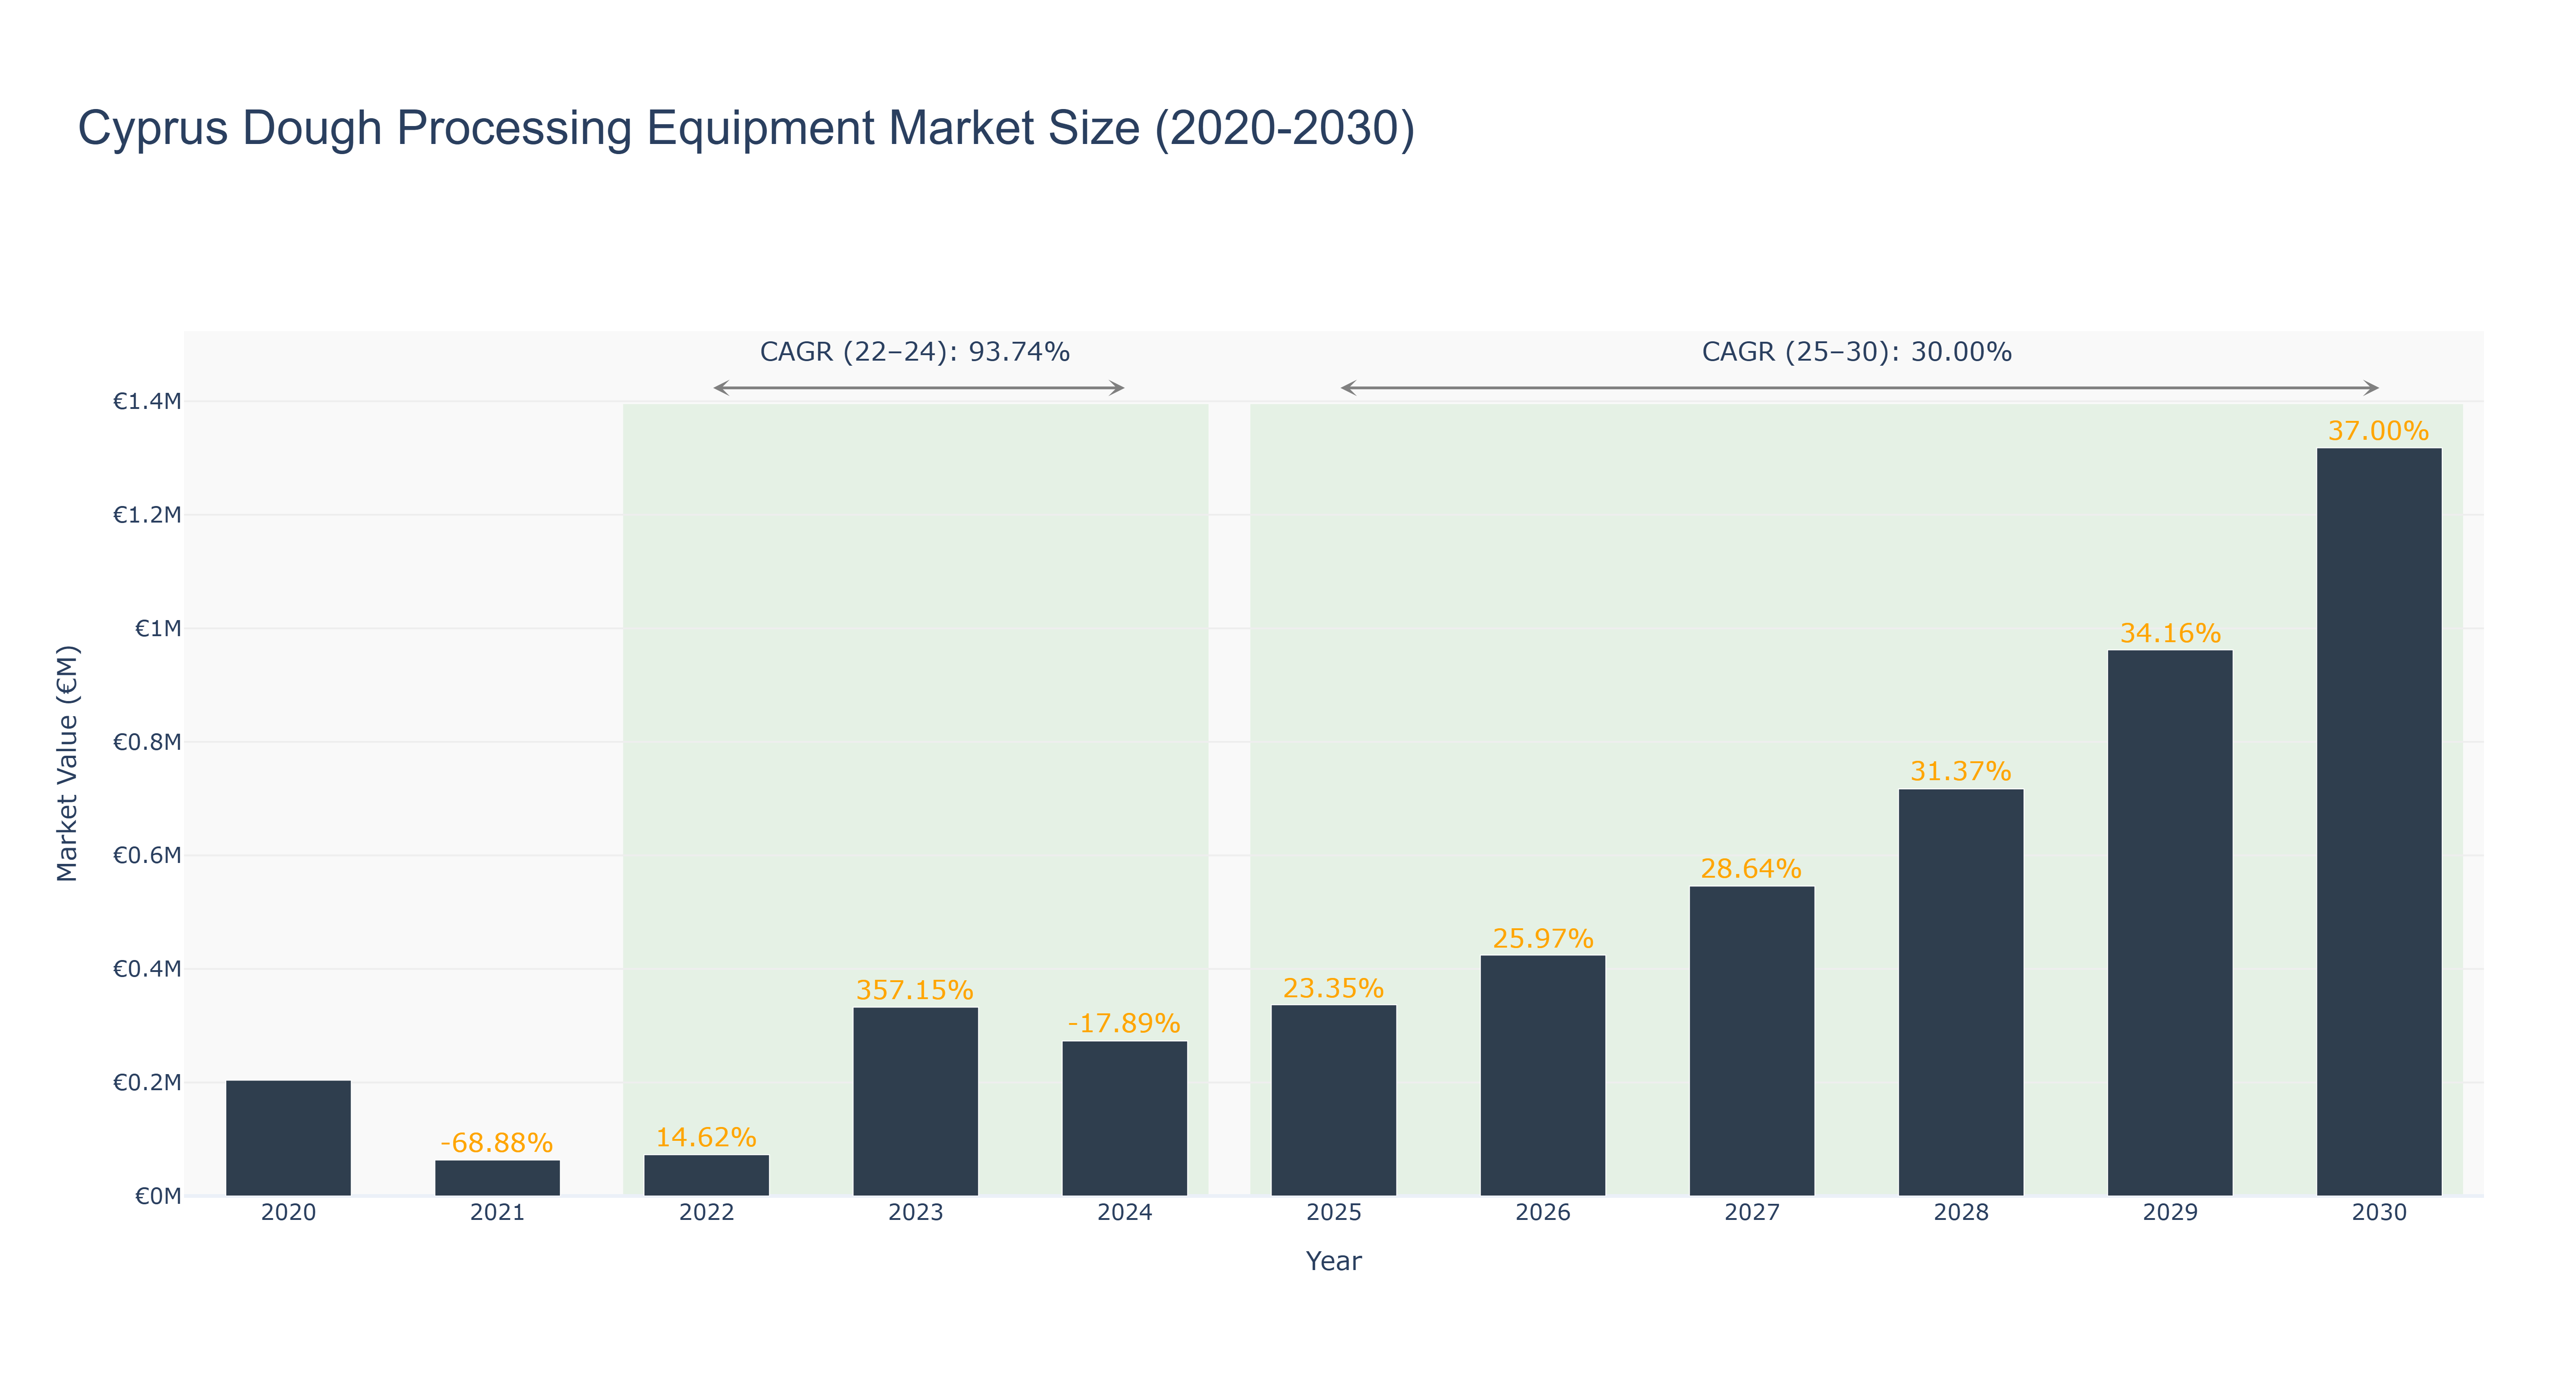This screenshot has height=1380, width=2576.
Task: Click the €0M y-axis tick label
Action: (x=158, y=1197)
